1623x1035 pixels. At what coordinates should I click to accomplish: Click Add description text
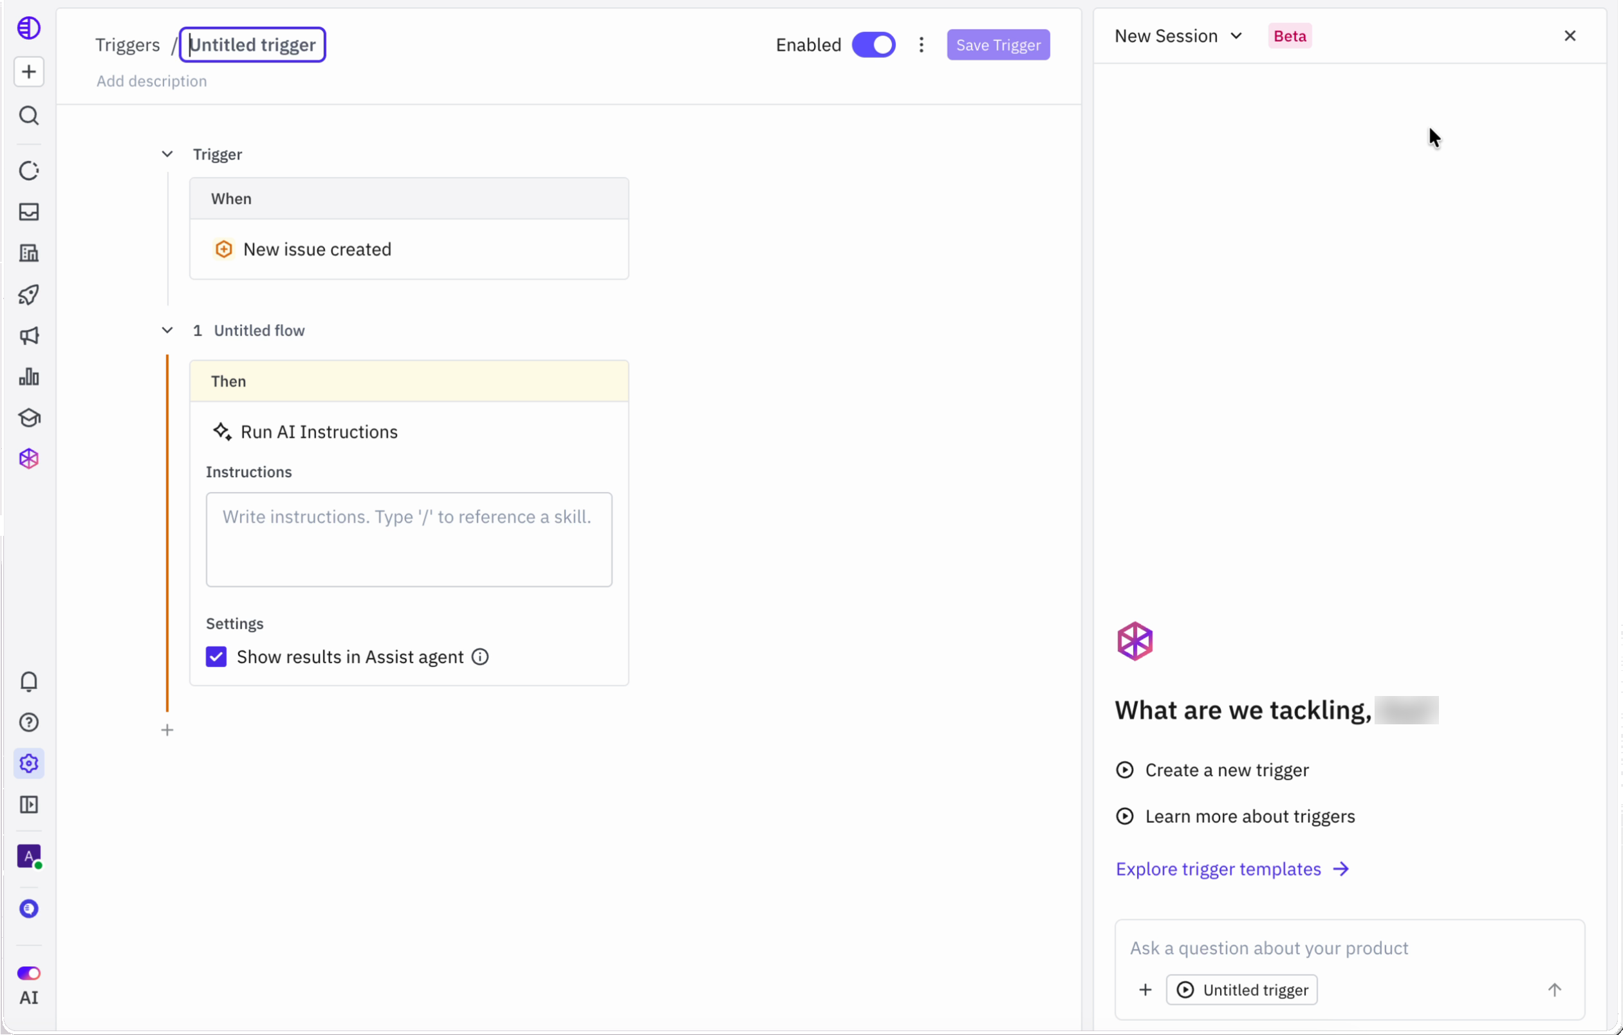(x=152, y=81)
